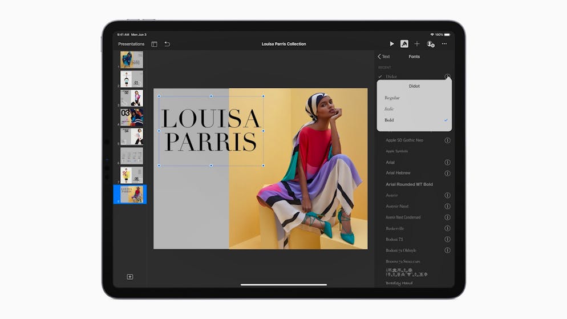The height and width of the screenshot is (319, 567).
Task: Open the Collaborate person icon
Action: (x=430, y=44)
